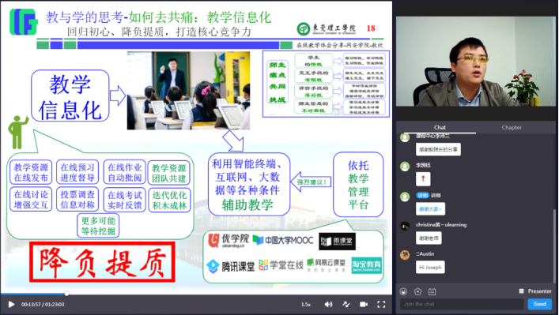Open the 1.5x playback speed menu
Image resolution: width=559 pixels, height=315 pixels.
coord(305,305)
